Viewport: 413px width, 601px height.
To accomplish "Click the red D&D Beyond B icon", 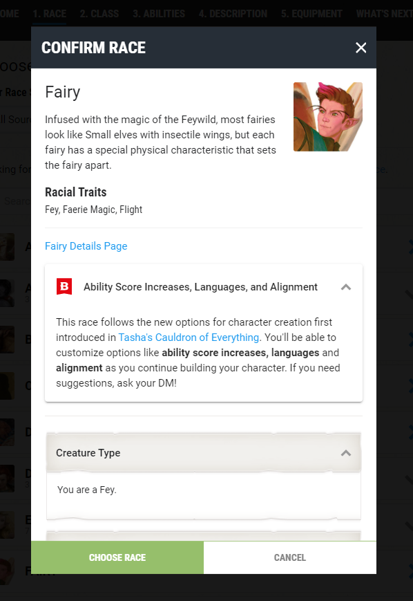I will (64, 287).
